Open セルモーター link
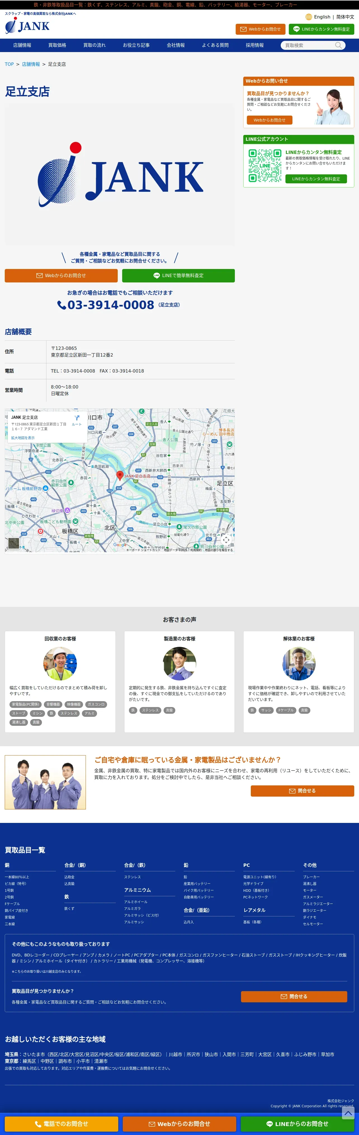The height and width of the screenshot is (1135, 359). coord(313,924)
